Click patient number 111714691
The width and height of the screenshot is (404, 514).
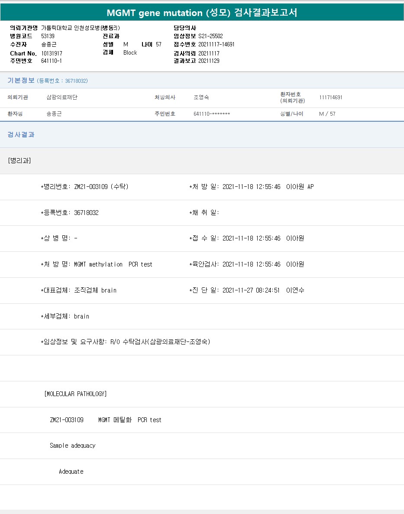pyautogui.click(x=330, y=98)
